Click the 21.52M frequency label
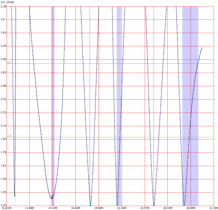Screen dimensions: 218x210 [x=122, y=208]
